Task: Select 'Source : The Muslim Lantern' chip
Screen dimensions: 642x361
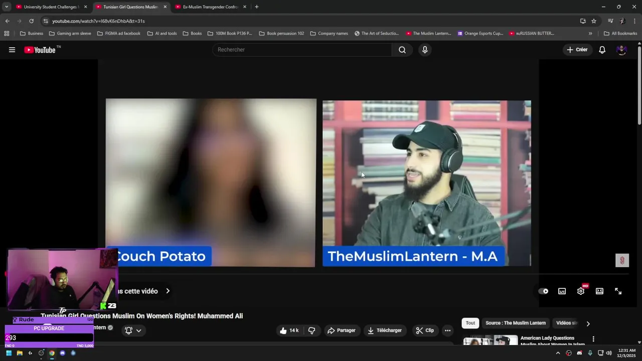Action: coord(516,323)
